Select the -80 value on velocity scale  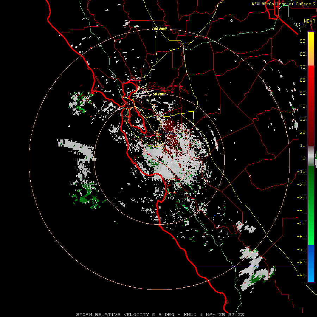(301, 263)
